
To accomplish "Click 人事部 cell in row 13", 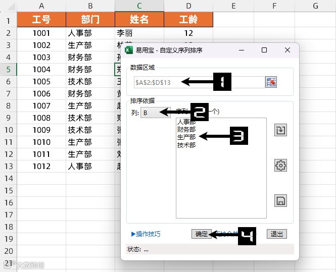I will [90, 167].
